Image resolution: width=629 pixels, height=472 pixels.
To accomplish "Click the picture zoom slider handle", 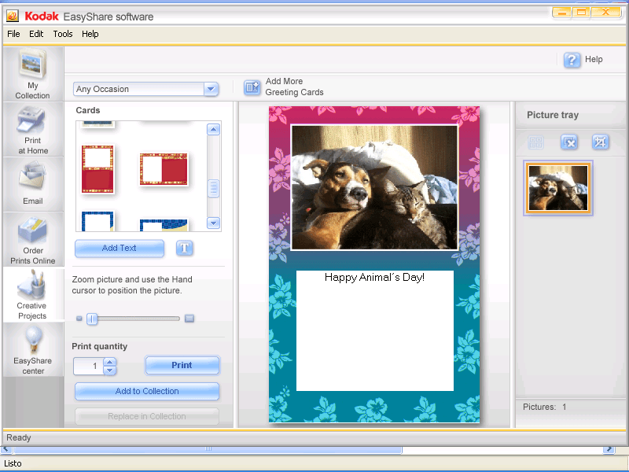I will [x=92, y=319].
